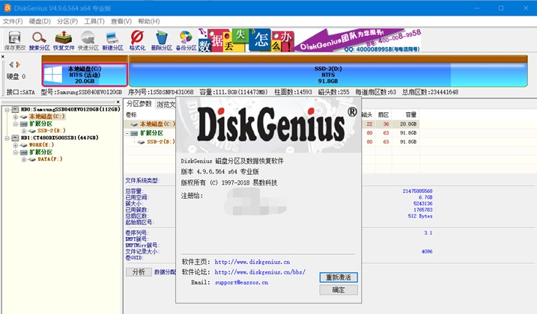Select HD1:CT480BX500SSD1(447GB) in tree
The height and width of the screenshot is (314, 537).
(x=60, y=138)
